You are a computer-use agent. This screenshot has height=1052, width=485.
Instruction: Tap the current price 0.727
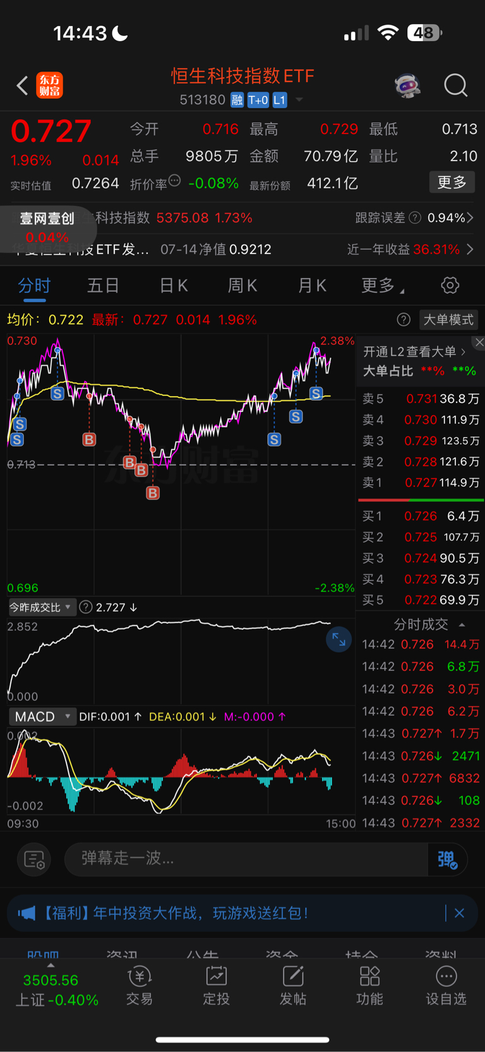tap(51, 132)
